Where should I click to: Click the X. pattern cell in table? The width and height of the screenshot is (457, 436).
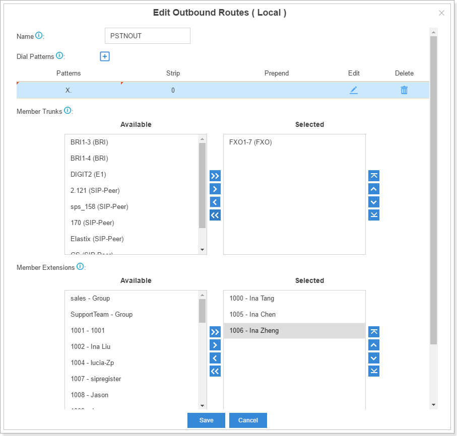pyautogui.click(x=69, y=90)
